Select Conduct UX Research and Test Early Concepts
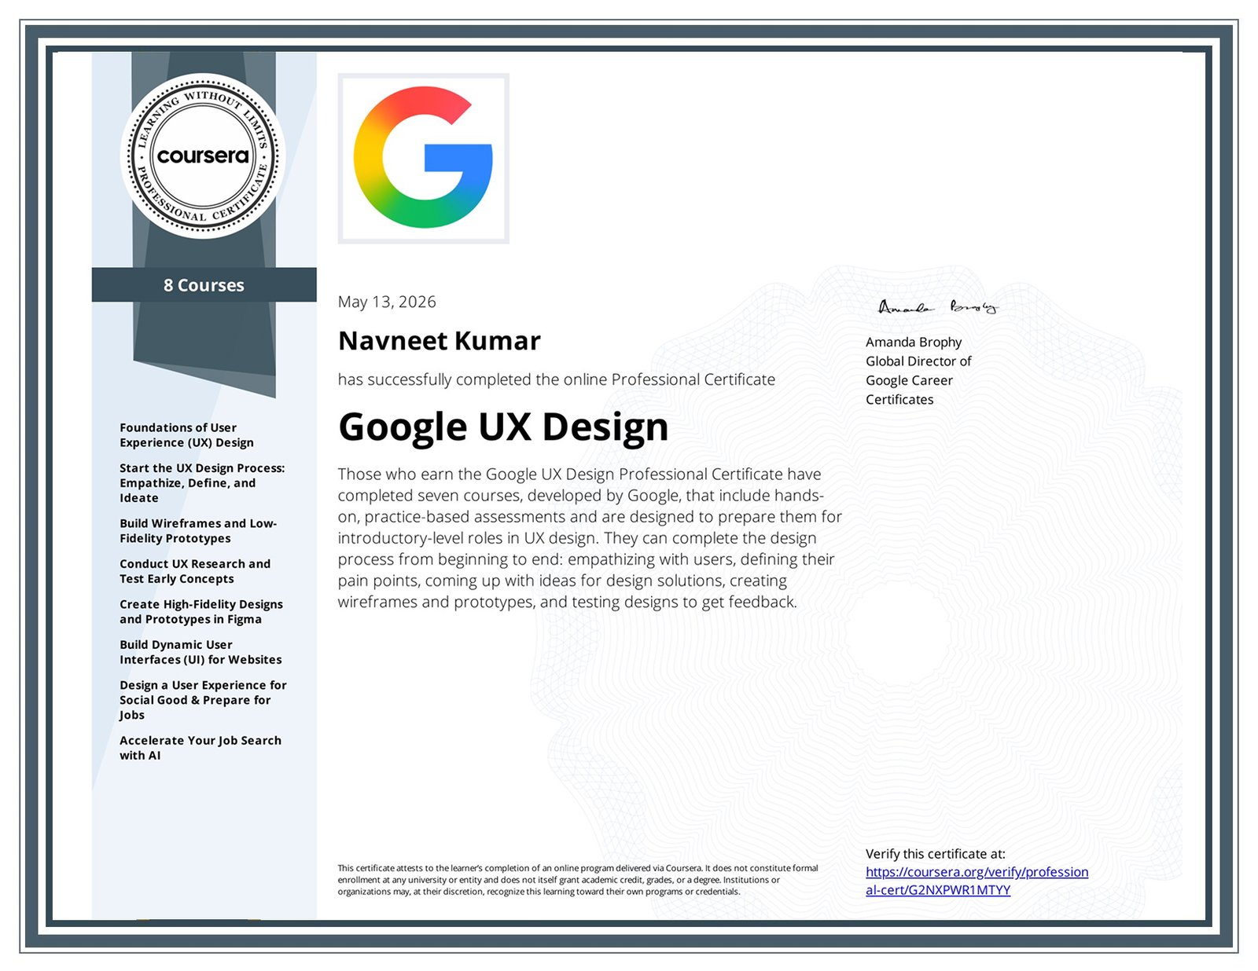Viewport: 1258px width, 971px height. pos(195,571)
